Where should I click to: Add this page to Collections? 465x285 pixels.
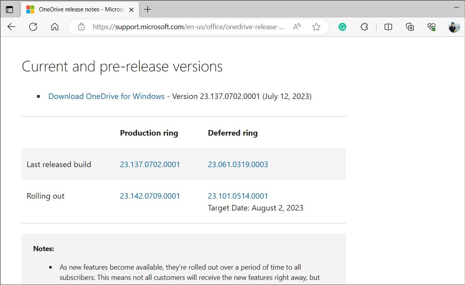click(x=410, y=27)
